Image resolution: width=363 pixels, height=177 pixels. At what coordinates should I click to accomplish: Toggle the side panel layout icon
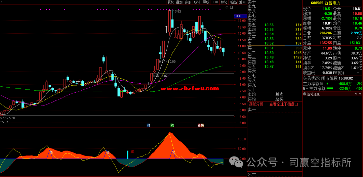(x=232, y=7)
